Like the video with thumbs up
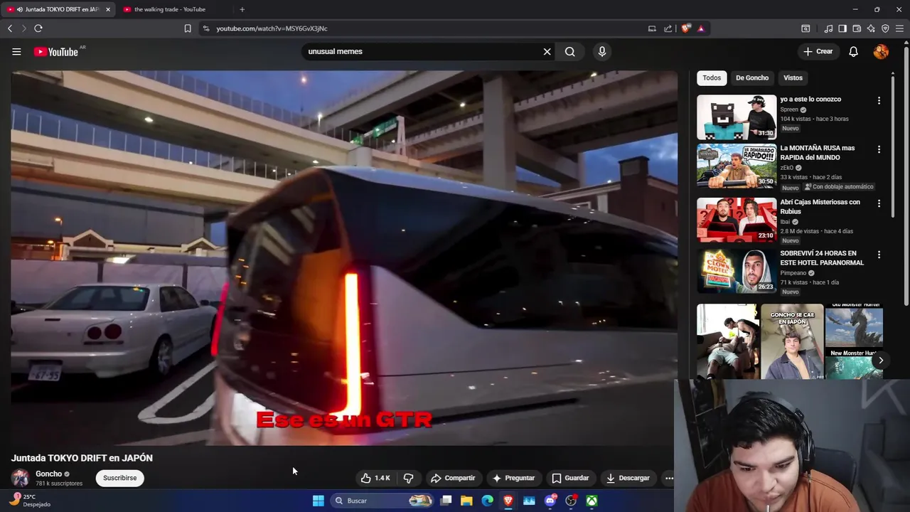 point(375,478)
